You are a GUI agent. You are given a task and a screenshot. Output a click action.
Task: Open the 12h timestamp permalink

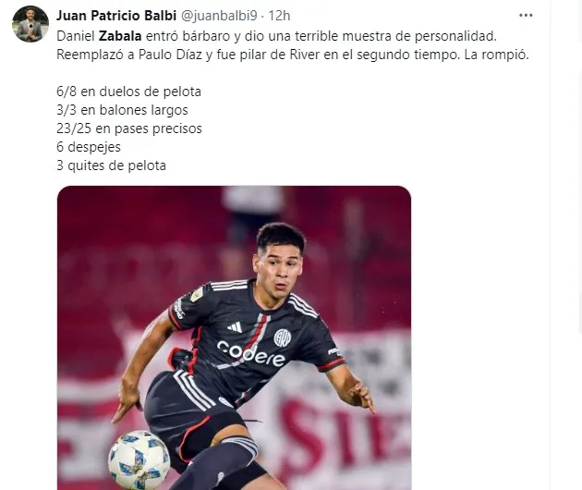click(279, 16)
